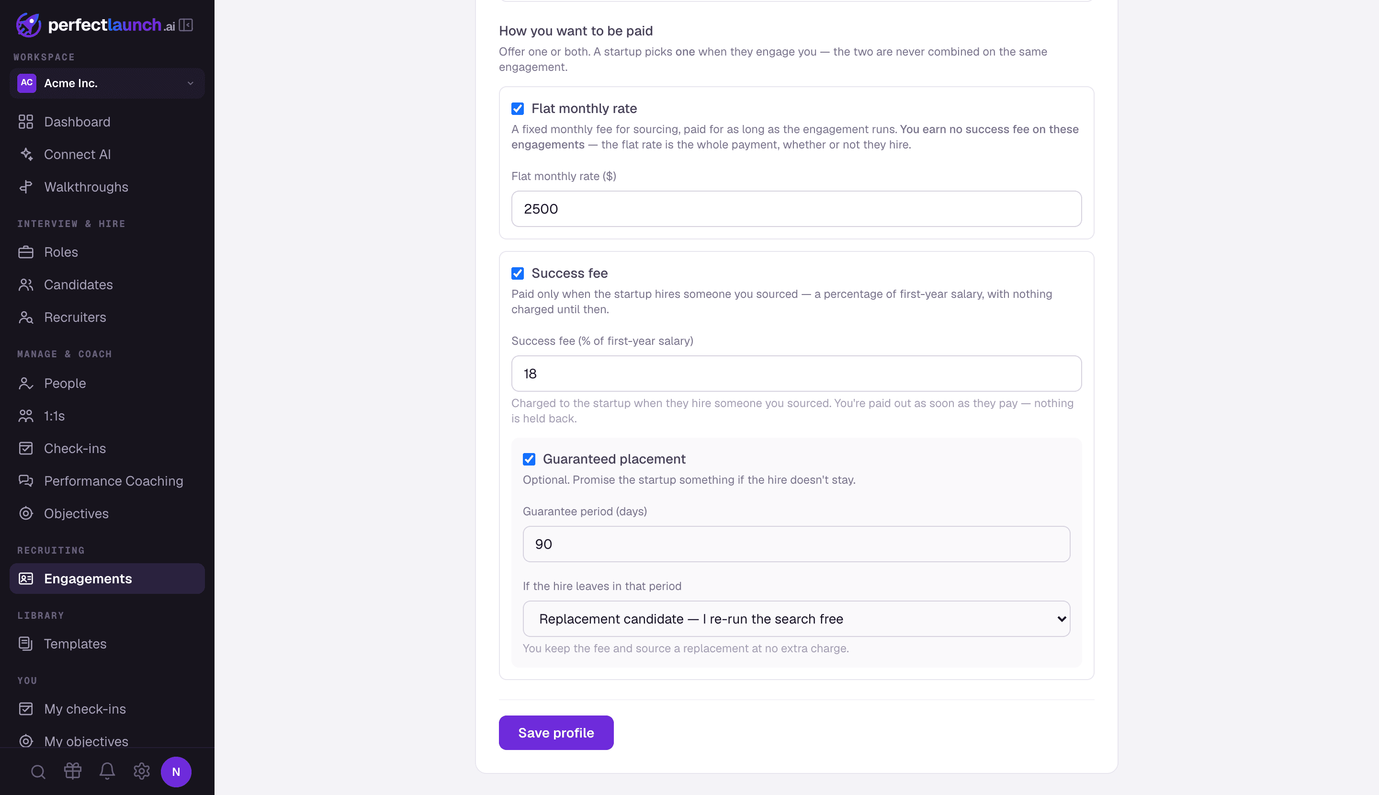This screenshot has width=1379, height=795.
Task: Go to Dashboard
Action: [x=107, y=122]
